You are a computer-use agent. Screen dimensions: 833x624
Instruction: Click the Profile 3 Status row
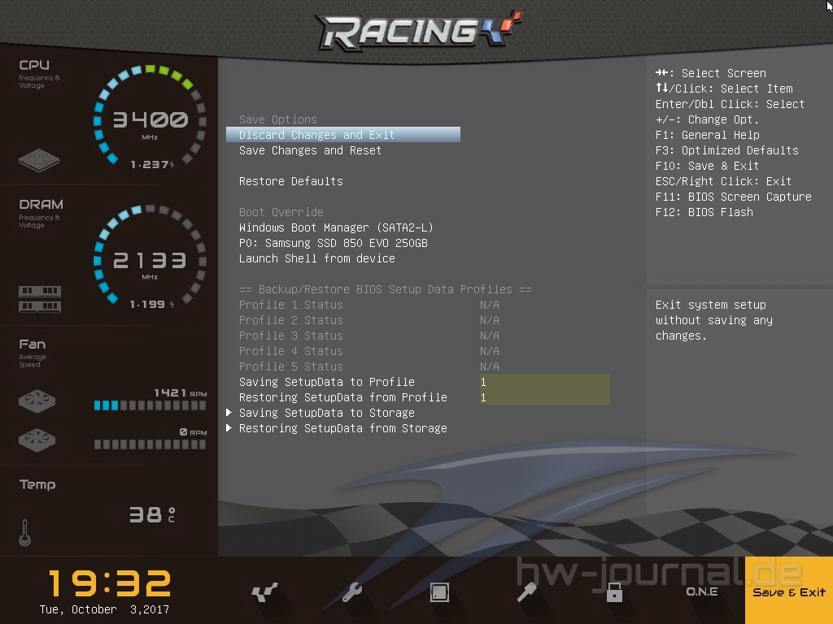click(369, 336)
